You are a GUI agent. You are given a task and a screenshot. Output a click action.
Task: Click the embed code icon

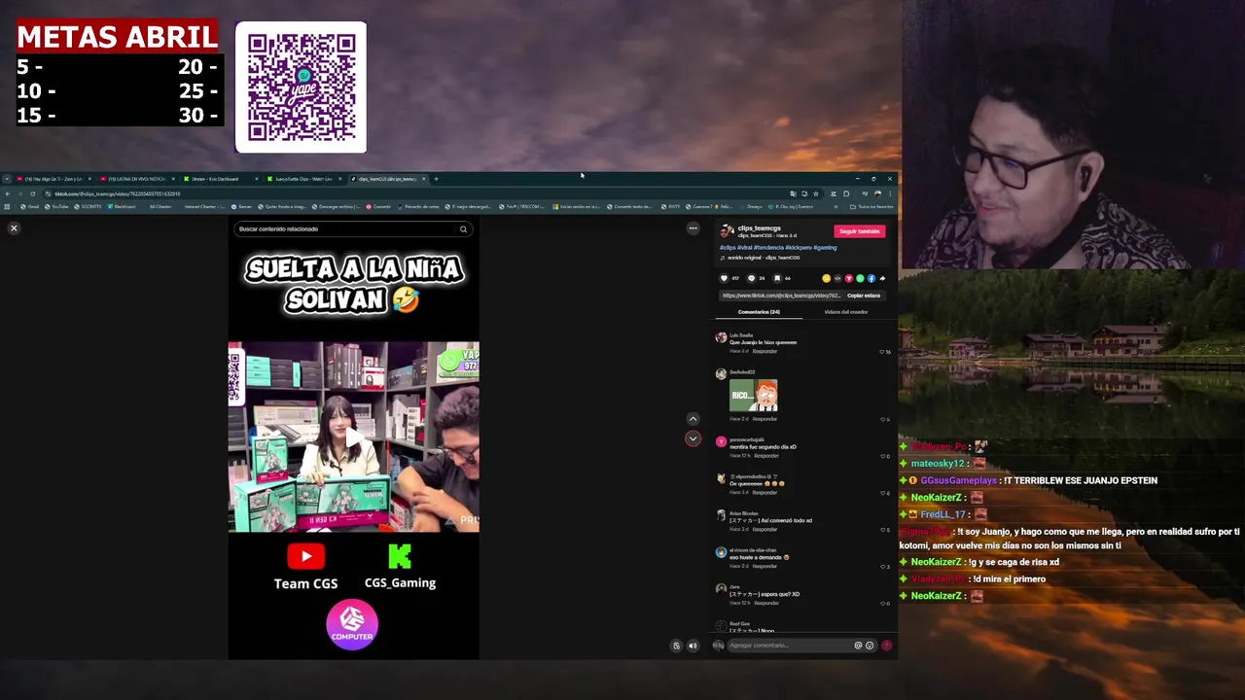[x=837, y=278]
